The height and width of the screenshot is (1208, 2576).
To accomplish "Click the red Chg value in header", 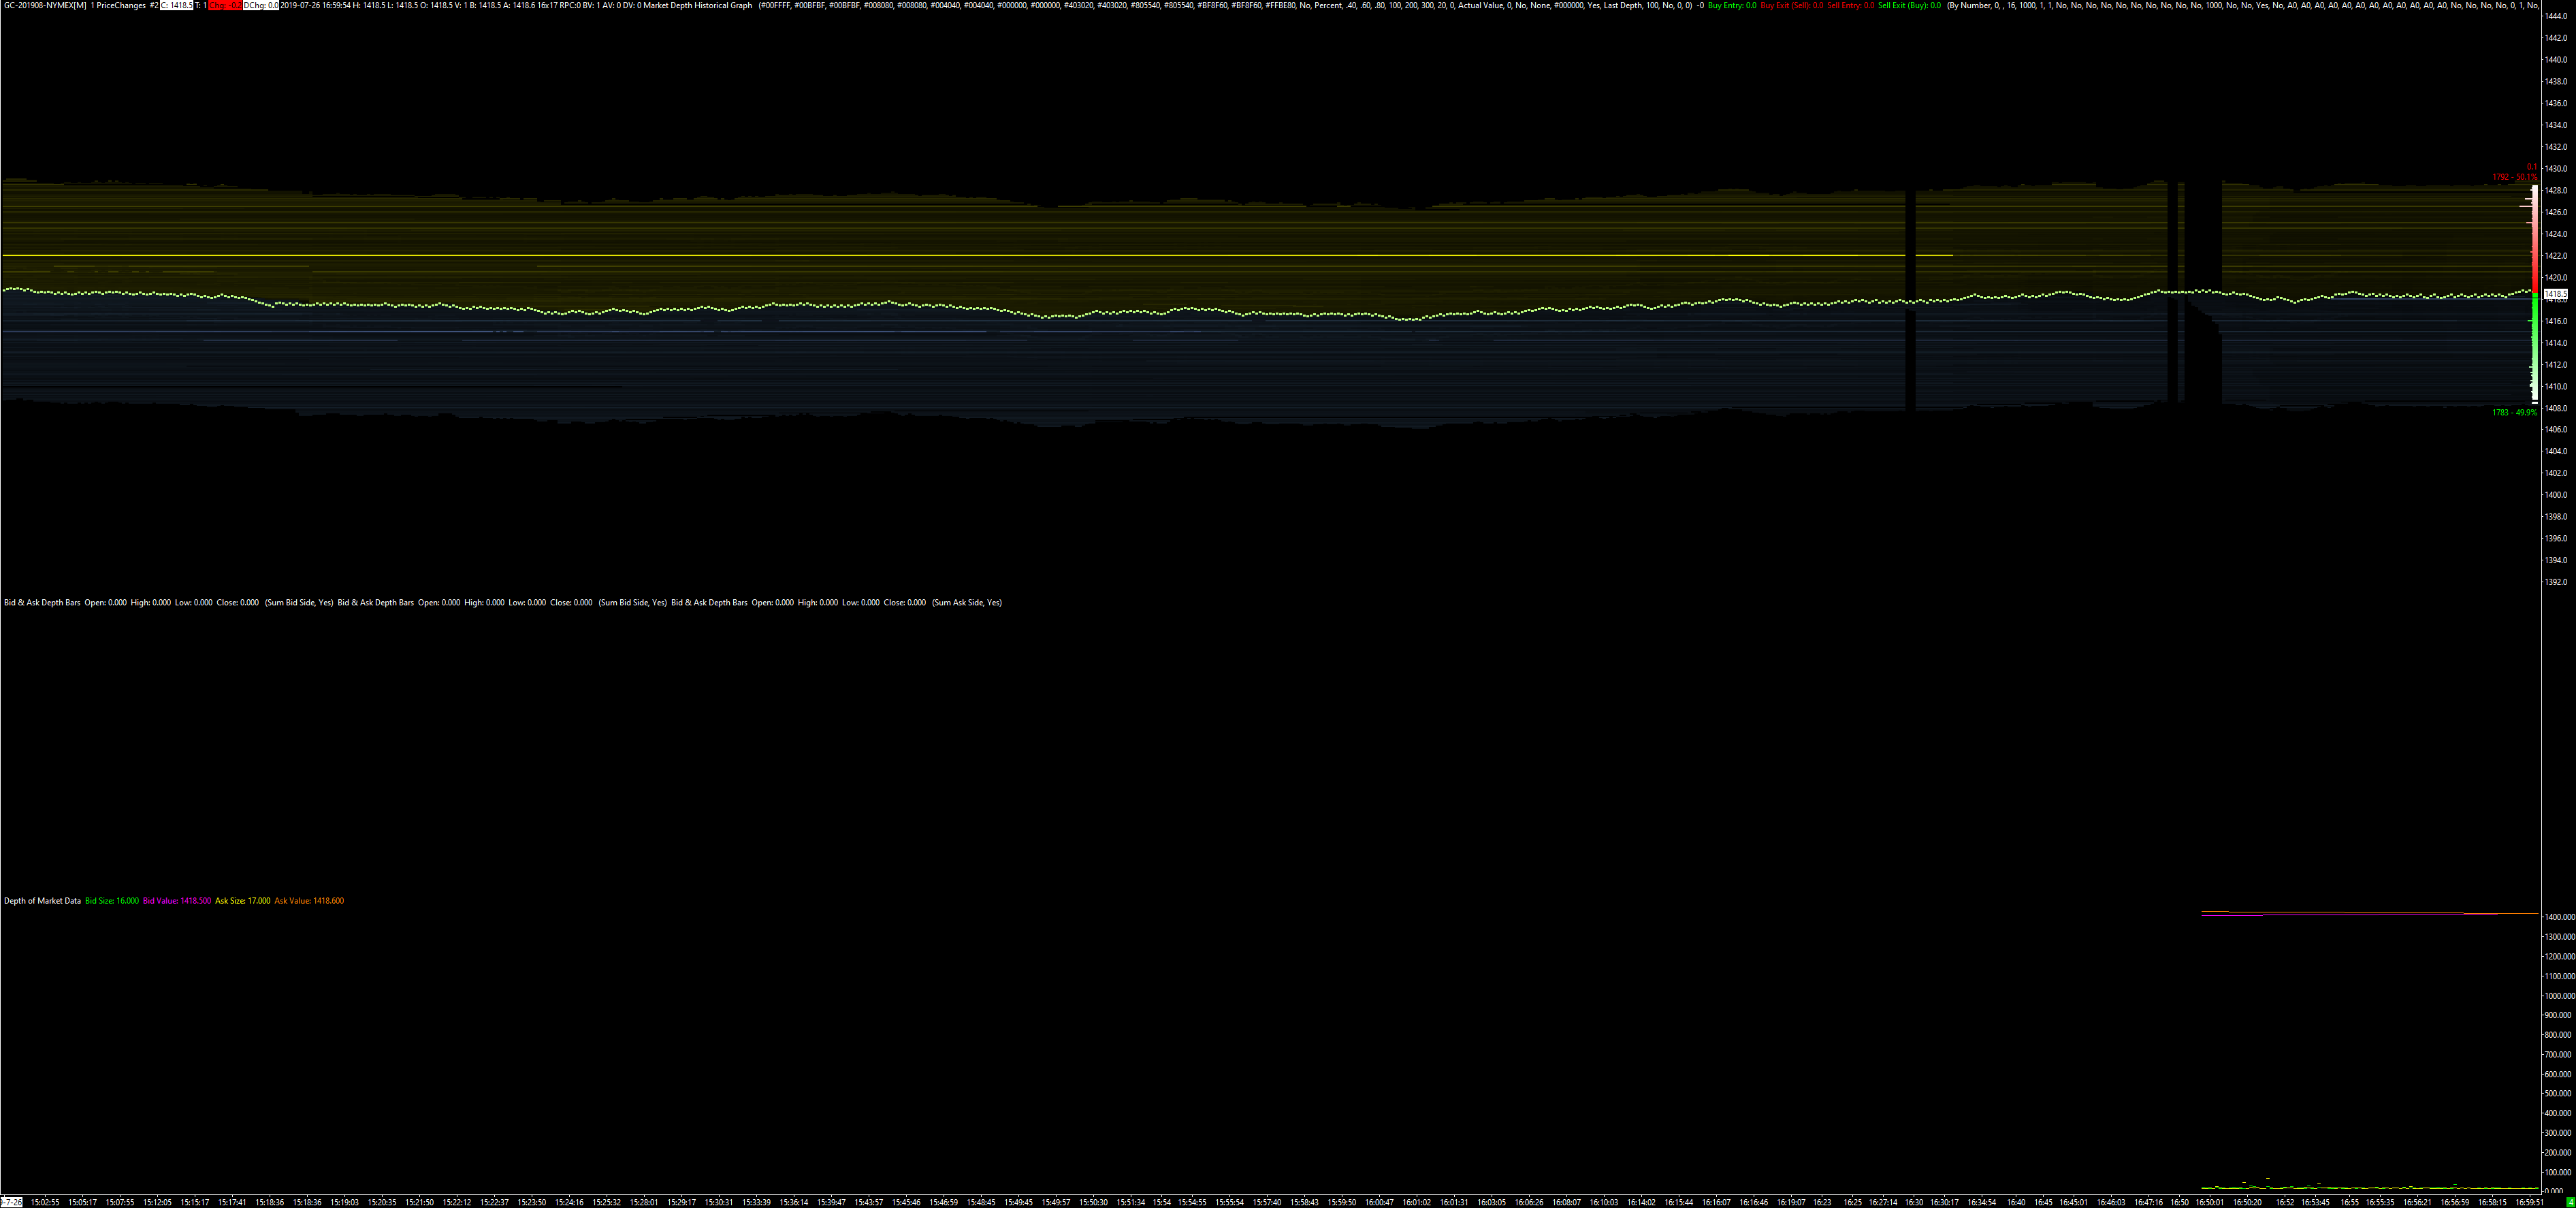I will tap(224, 6).
